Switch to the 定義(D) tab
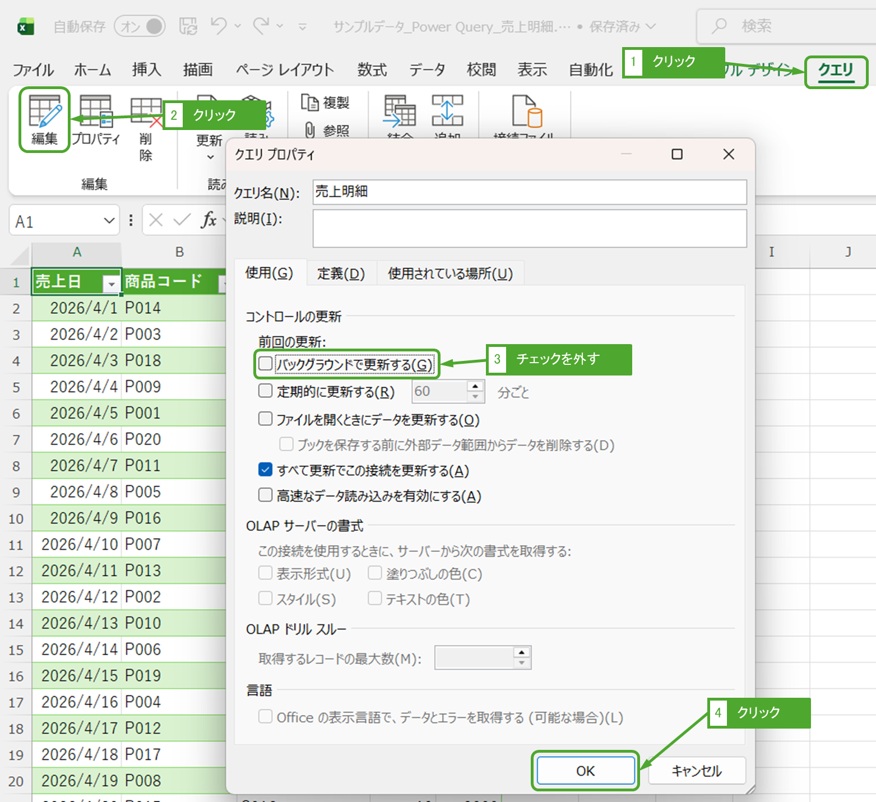Screen dimensions: 876x802 coord(341,273)
